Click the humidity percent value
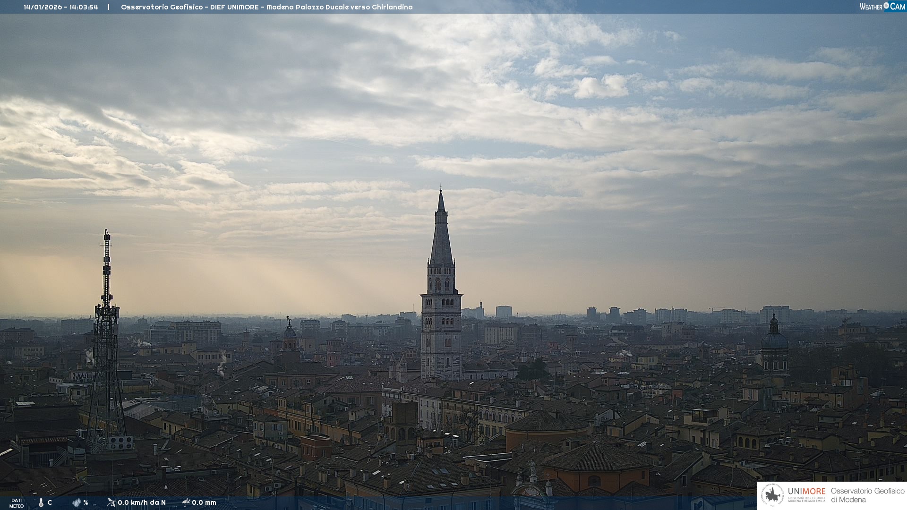 pos(86,502)
